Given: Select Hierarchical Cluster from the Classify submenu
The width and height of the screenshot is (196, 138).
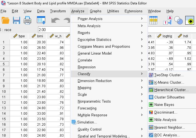Looking at the screenshot, I should tap(171, 90).
